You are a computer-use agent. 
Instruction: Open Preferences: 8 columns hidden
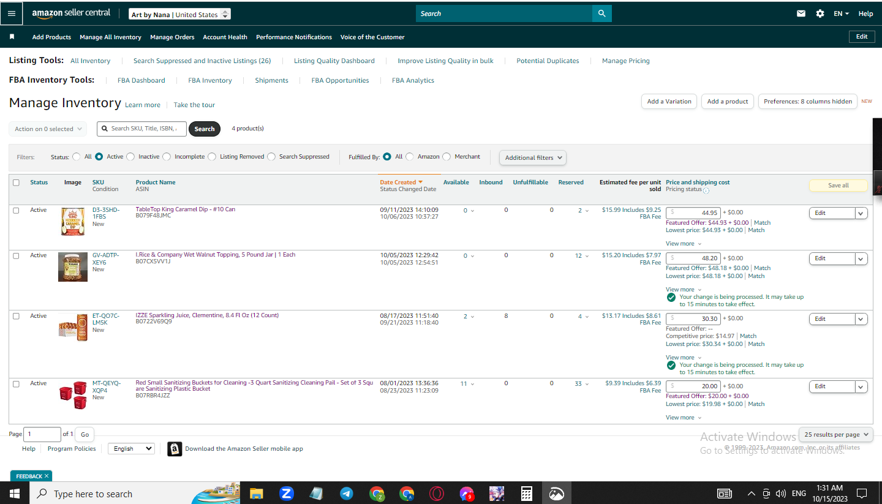tap(808, 102)
